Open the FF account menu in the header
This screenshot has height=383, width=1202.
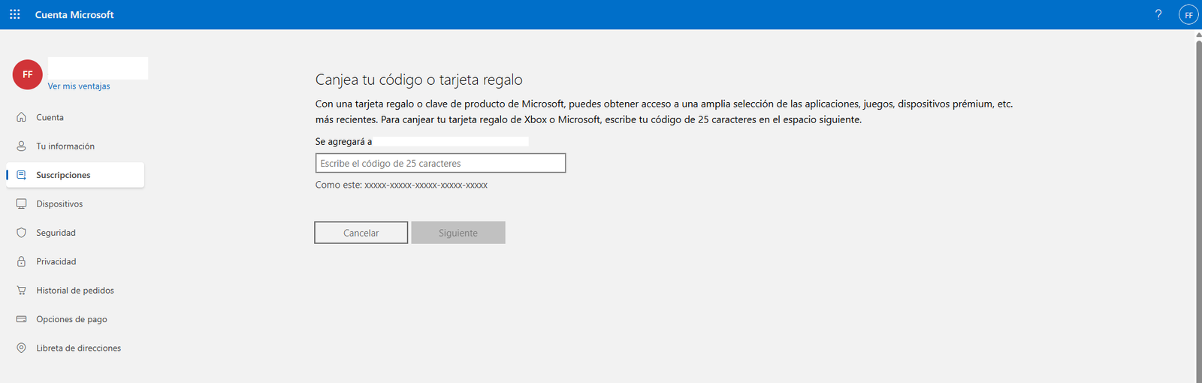coord(1188,14)
